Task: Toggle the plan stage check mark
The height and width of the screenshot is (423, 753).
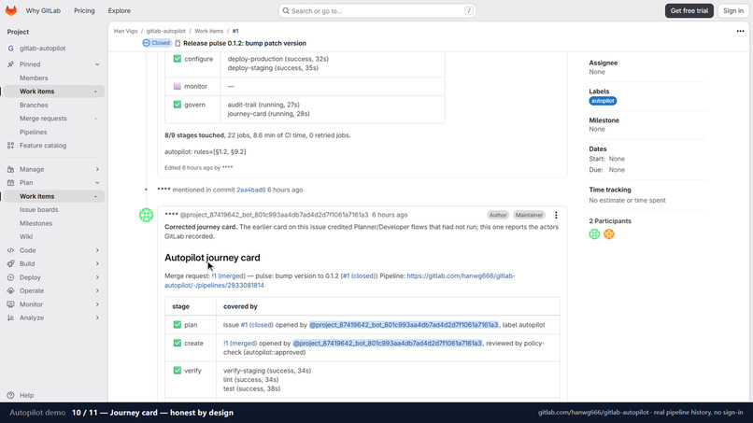Action: [x=178, y=325]
